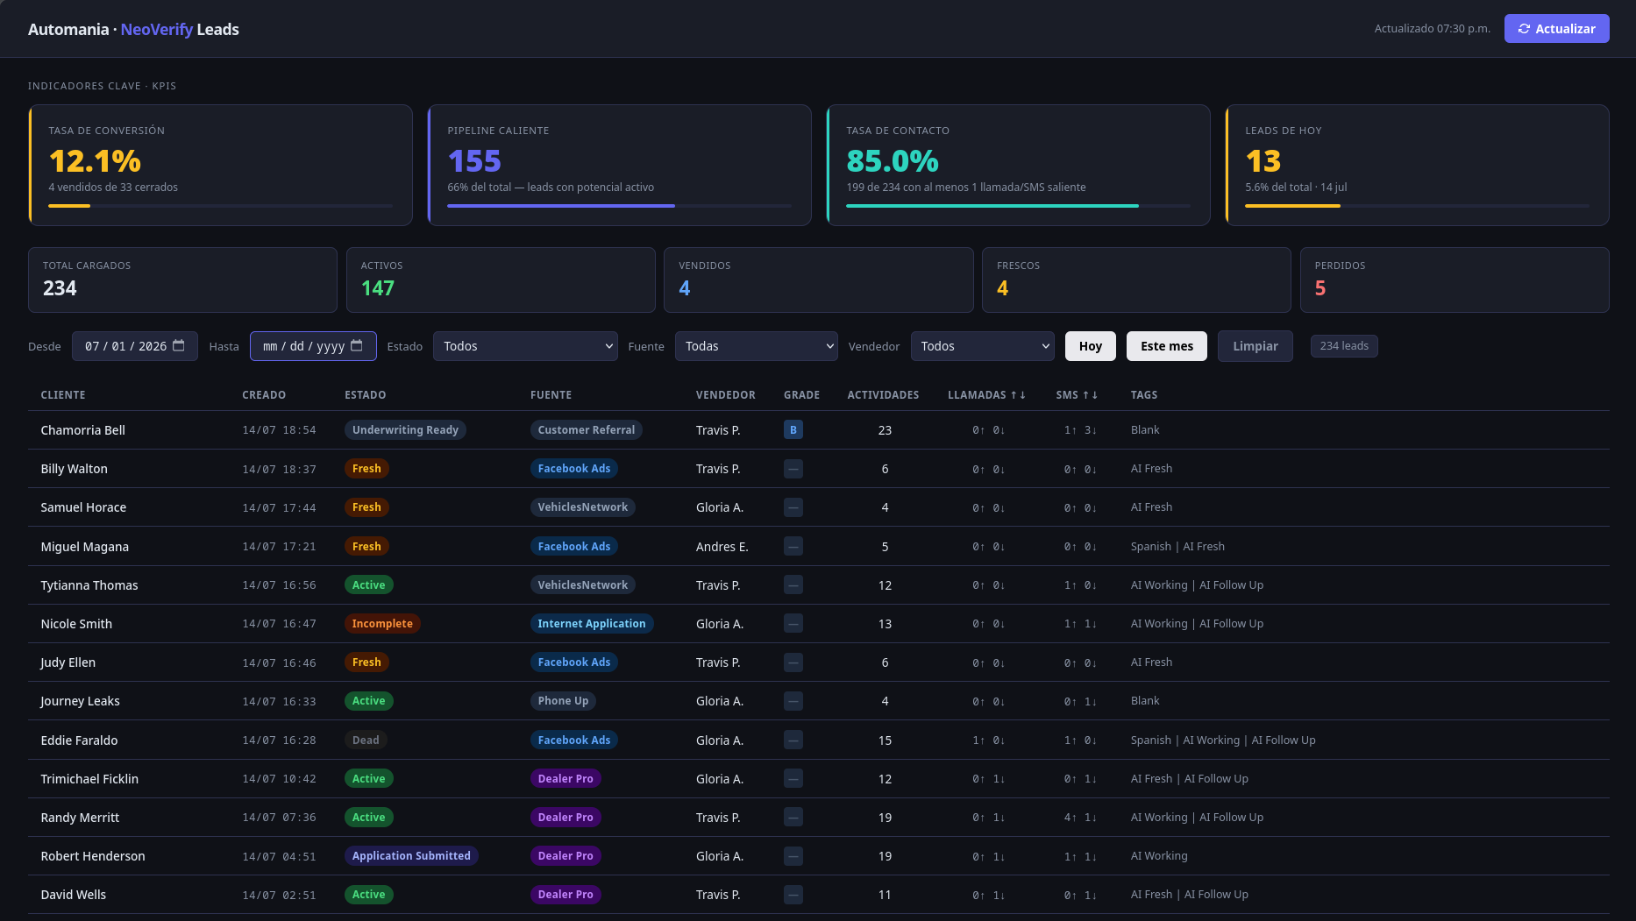Click the NeoVerify text in the page title
Viewport: 1636px width, 921px height.
pos(157,29)
